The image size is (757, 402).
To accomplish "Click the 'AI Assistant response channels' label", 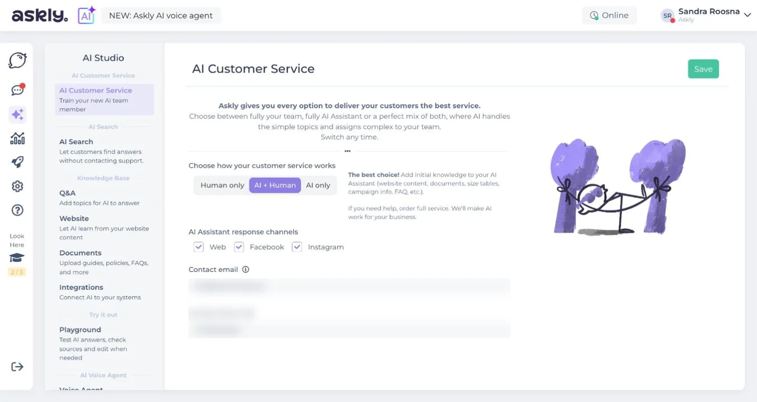I will click(x=243, y=232).
